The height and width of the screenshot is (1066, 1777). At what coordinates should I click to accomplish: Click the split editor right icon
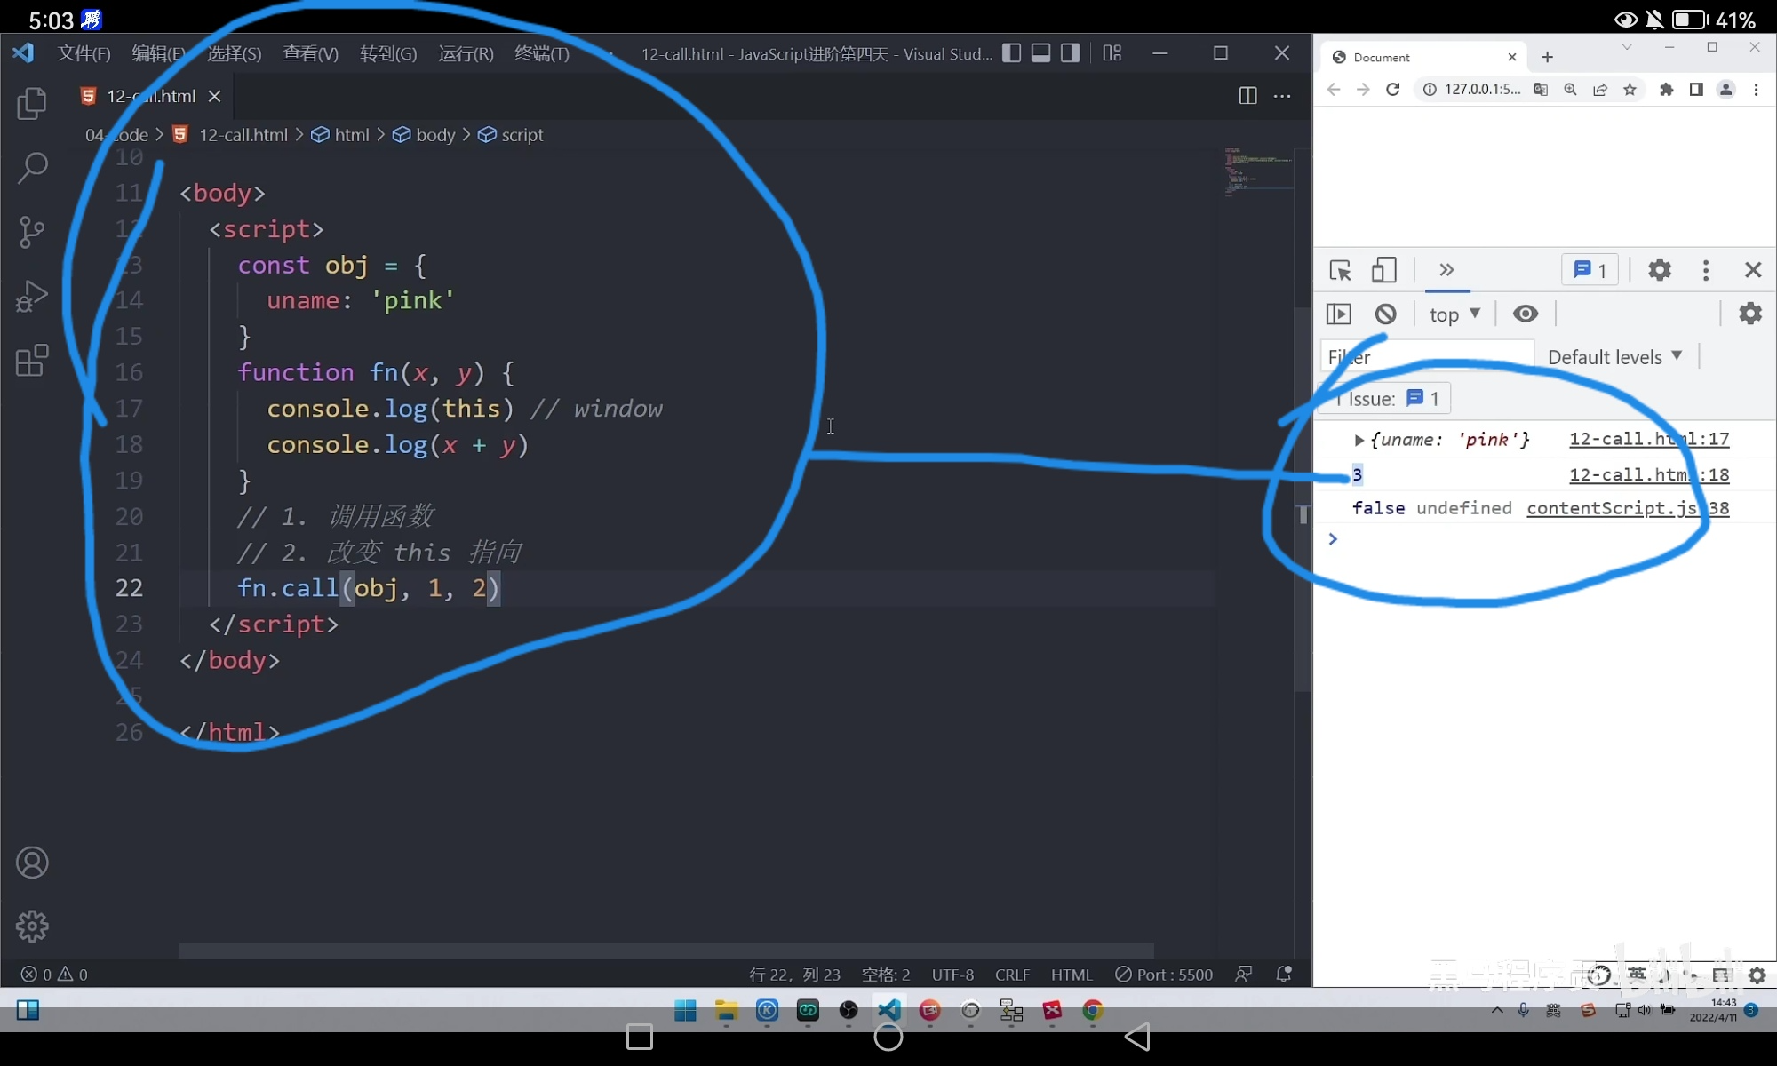click(x=1247, y=96)
